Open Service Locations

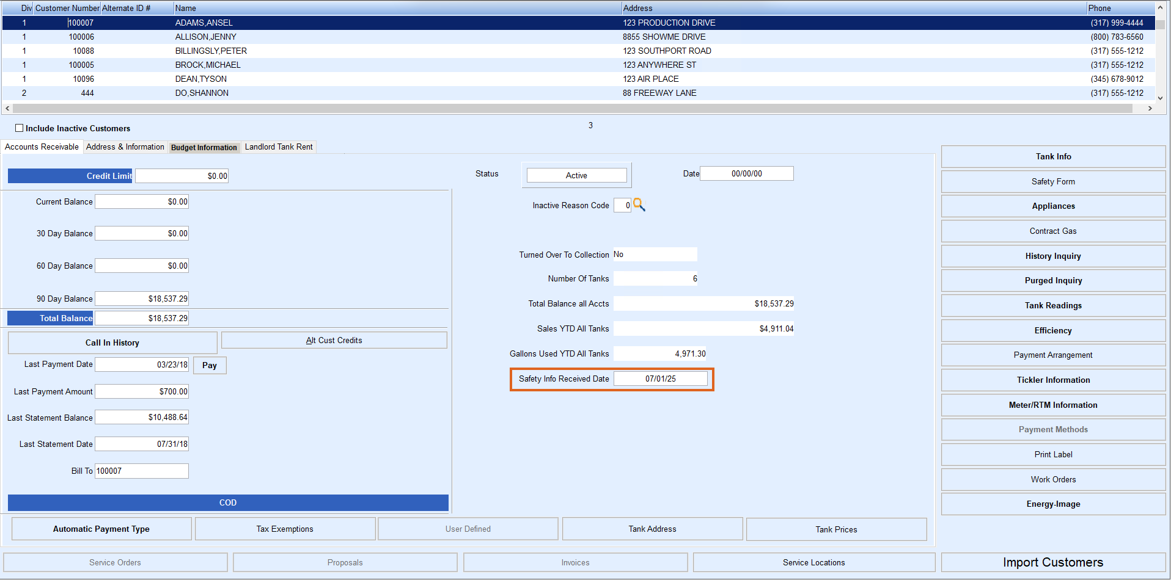click(813, 563)
